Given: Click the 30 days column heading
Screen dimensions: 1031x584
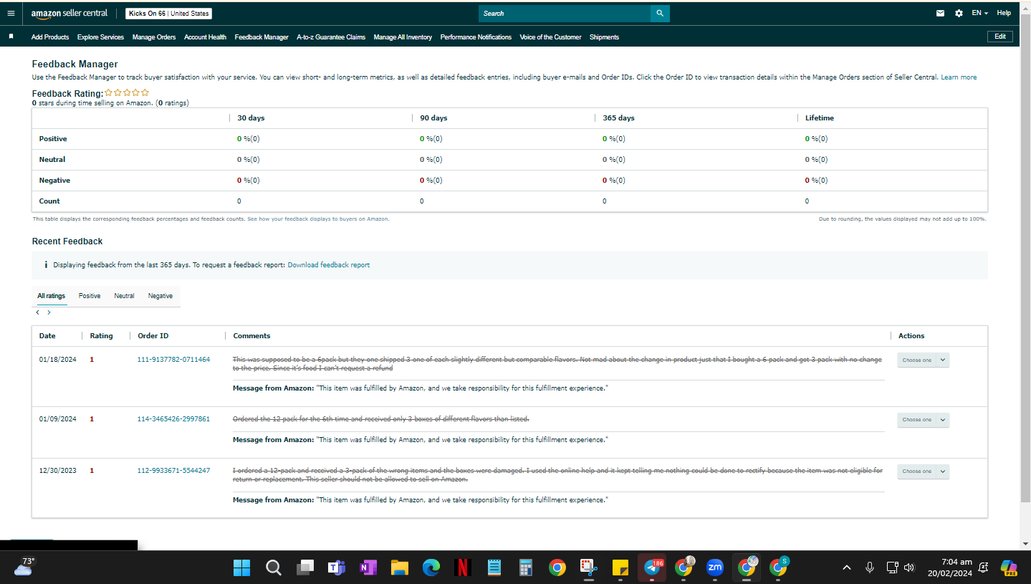Looking at the screenshot, I should point(251,118).
